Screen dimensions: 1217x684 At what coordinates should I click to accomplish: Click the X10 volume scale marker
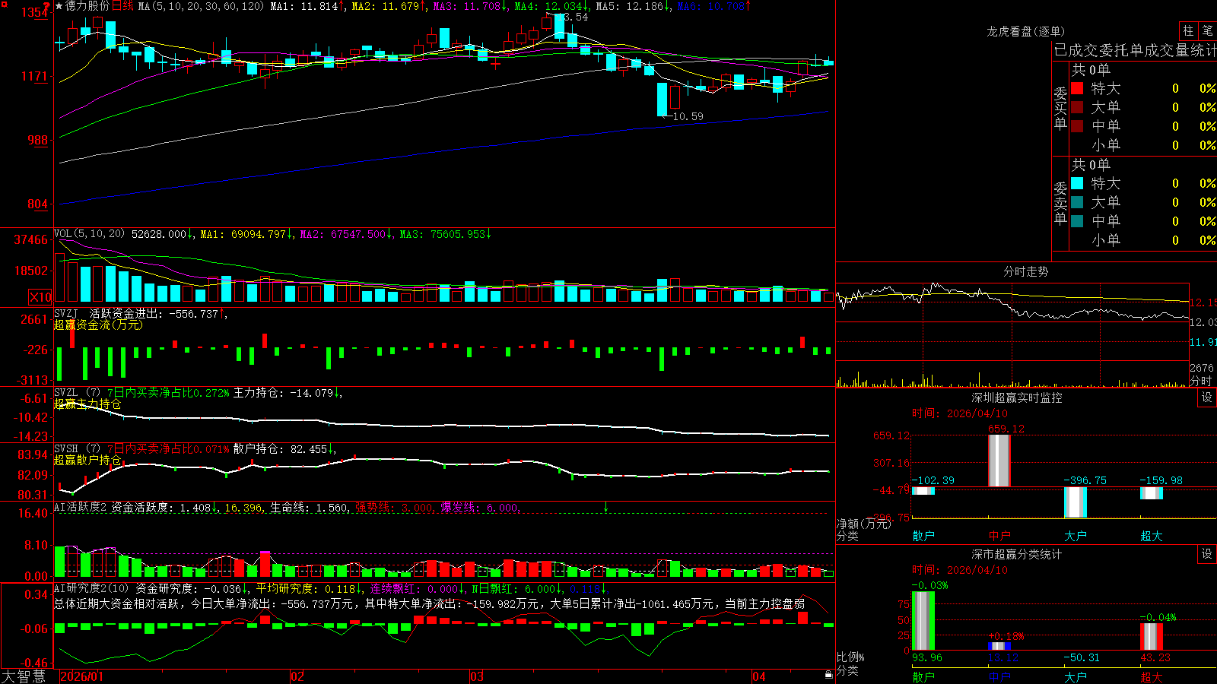coord(40,297)
